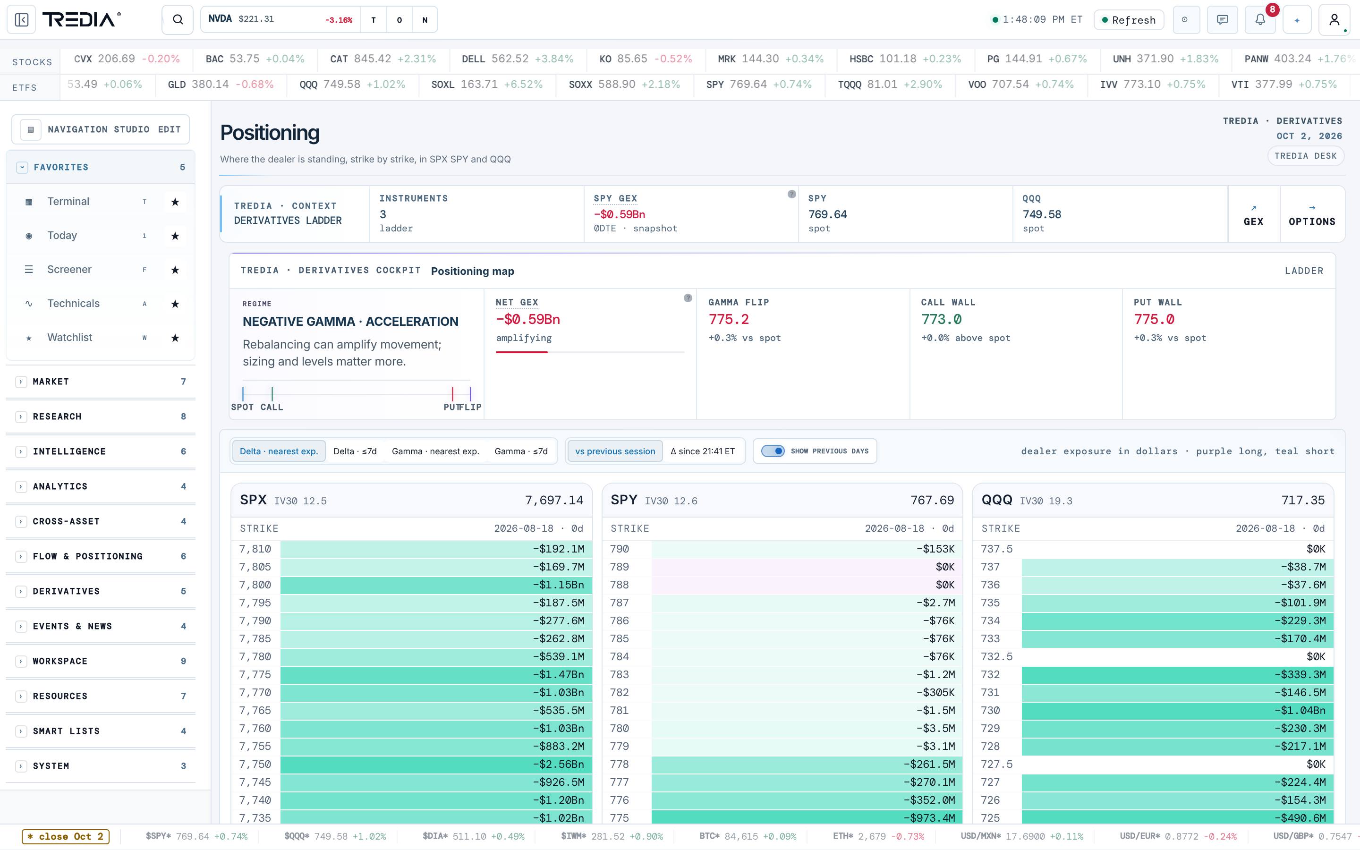1360x850 pixels.
Task: Click the sparkle assistant icon
Action: click(1297, 20)
